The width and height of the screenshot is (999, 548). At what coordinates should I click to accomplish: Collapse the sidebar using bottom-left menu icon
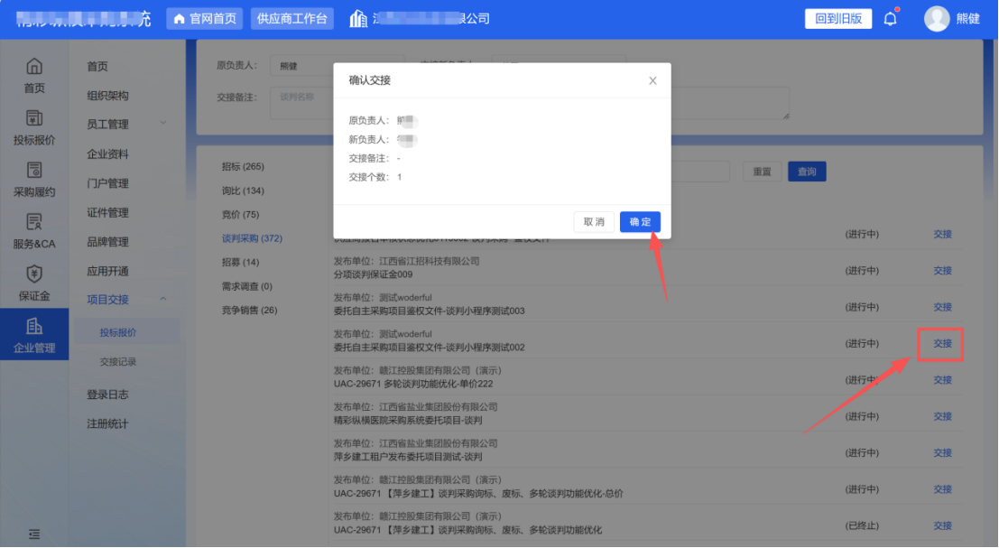point(34,534)
